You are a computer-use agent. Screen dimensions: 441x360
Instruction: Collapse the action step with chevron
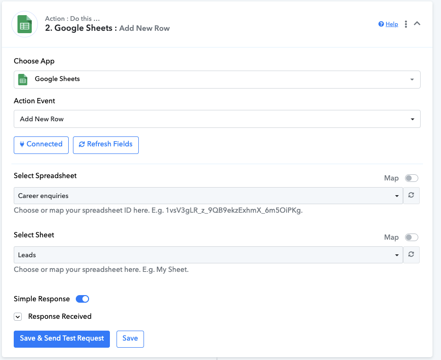pyautogui.click(x=417, y=24)
